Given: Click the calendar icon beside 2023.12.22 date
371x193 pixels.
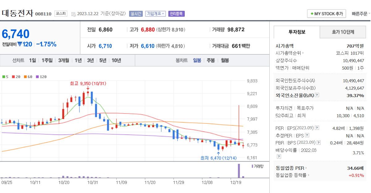Looking at the screenshot, I should (x=73, y=14).
